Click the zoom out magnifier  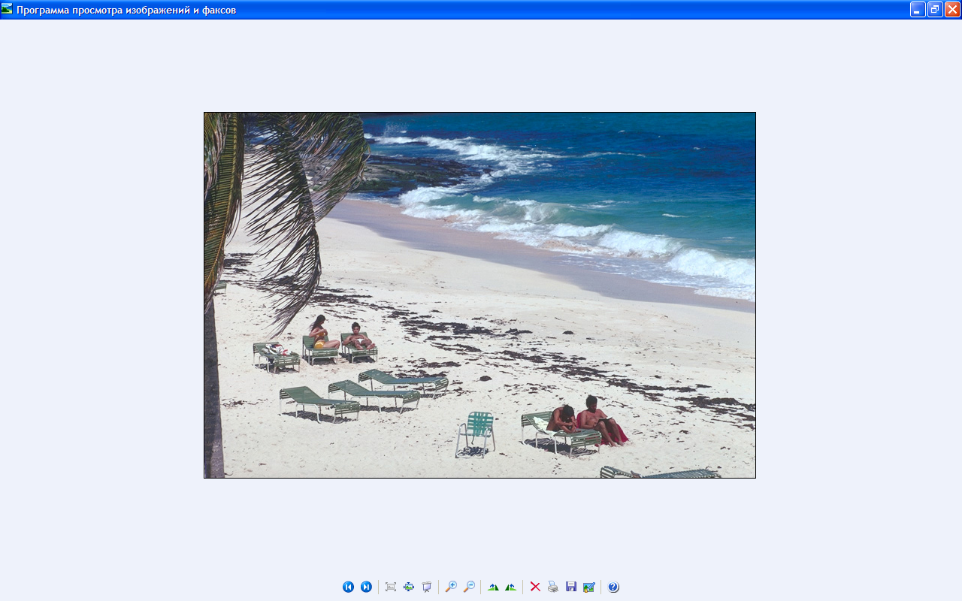pos(469,587)
